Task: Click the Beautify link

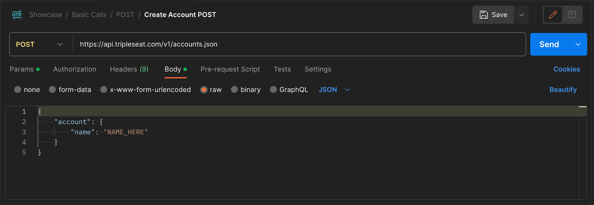Action: (x=563, y=90)
